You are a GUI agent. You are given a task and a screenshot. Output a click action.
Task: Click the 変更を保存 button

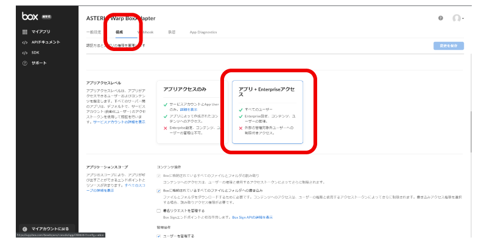pos(449,46)
